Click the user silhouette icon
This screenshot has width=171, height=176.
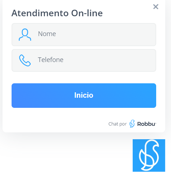(25, 35)
